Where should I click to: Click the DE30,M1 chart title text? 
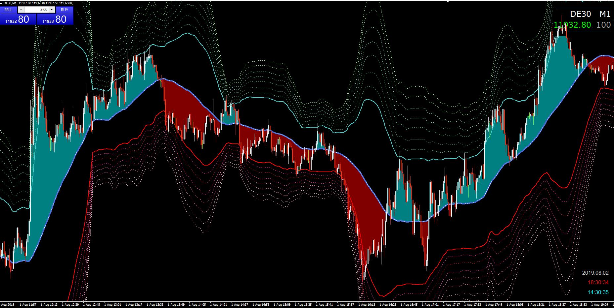(10, 3)
